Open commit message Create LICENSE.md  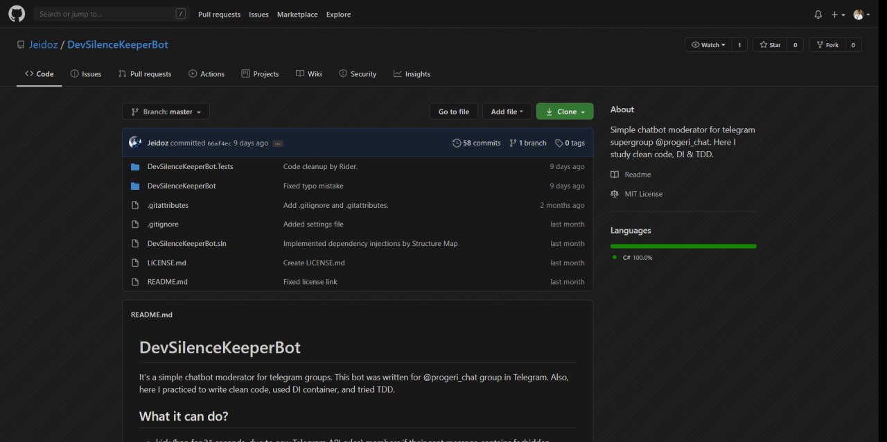314,263
